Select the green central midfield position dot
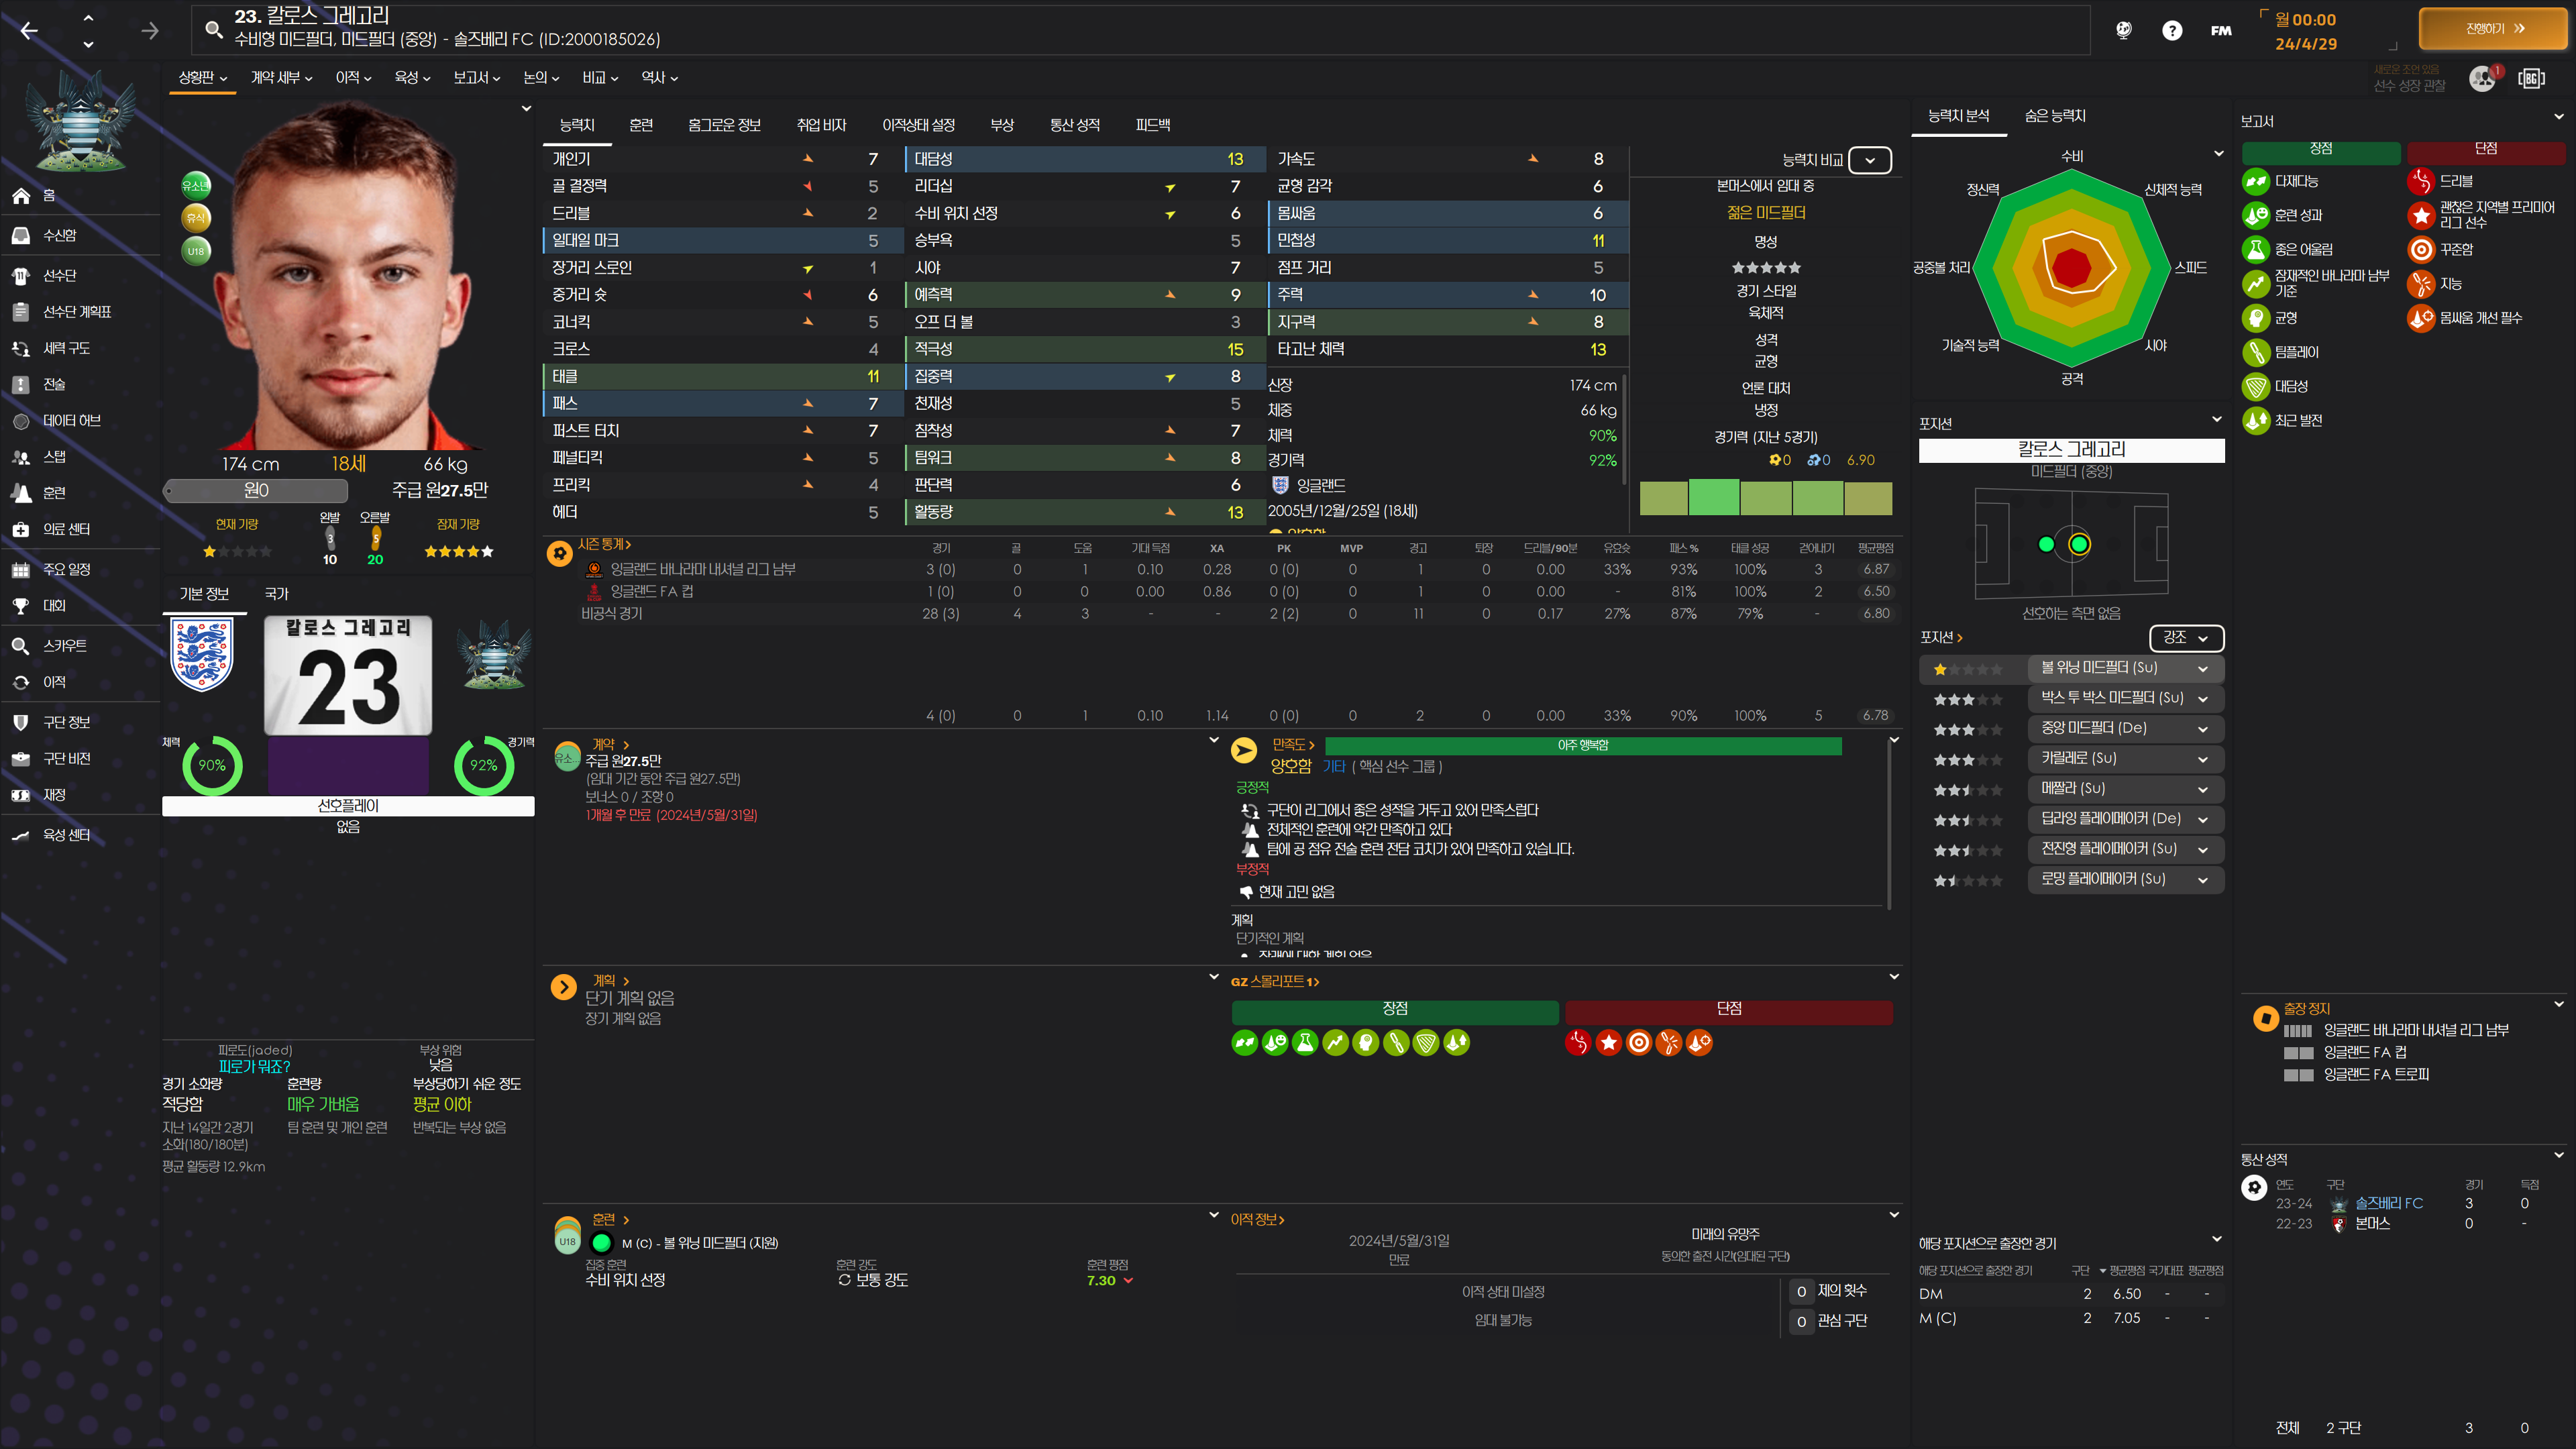This screenshot has height=1449, width=2576. pos(2079,544)
